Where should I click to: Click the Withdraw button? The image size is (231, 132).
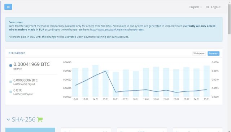[x=199, y=54]
